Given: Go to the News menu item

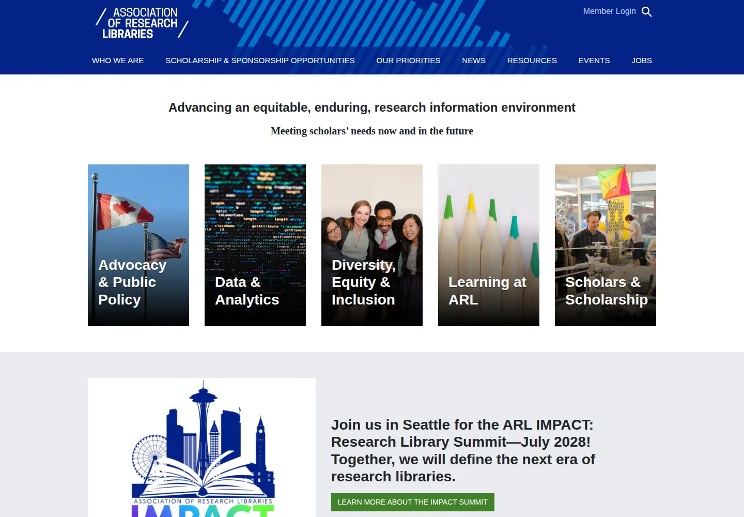Looking at the screenshot, I should 474,60.
